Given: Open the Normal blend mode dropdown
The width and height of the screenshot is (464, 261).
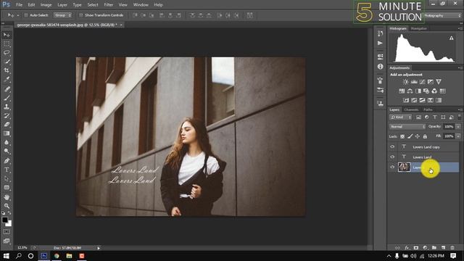Looking at the screenshot, I should (x=407, y=127).
